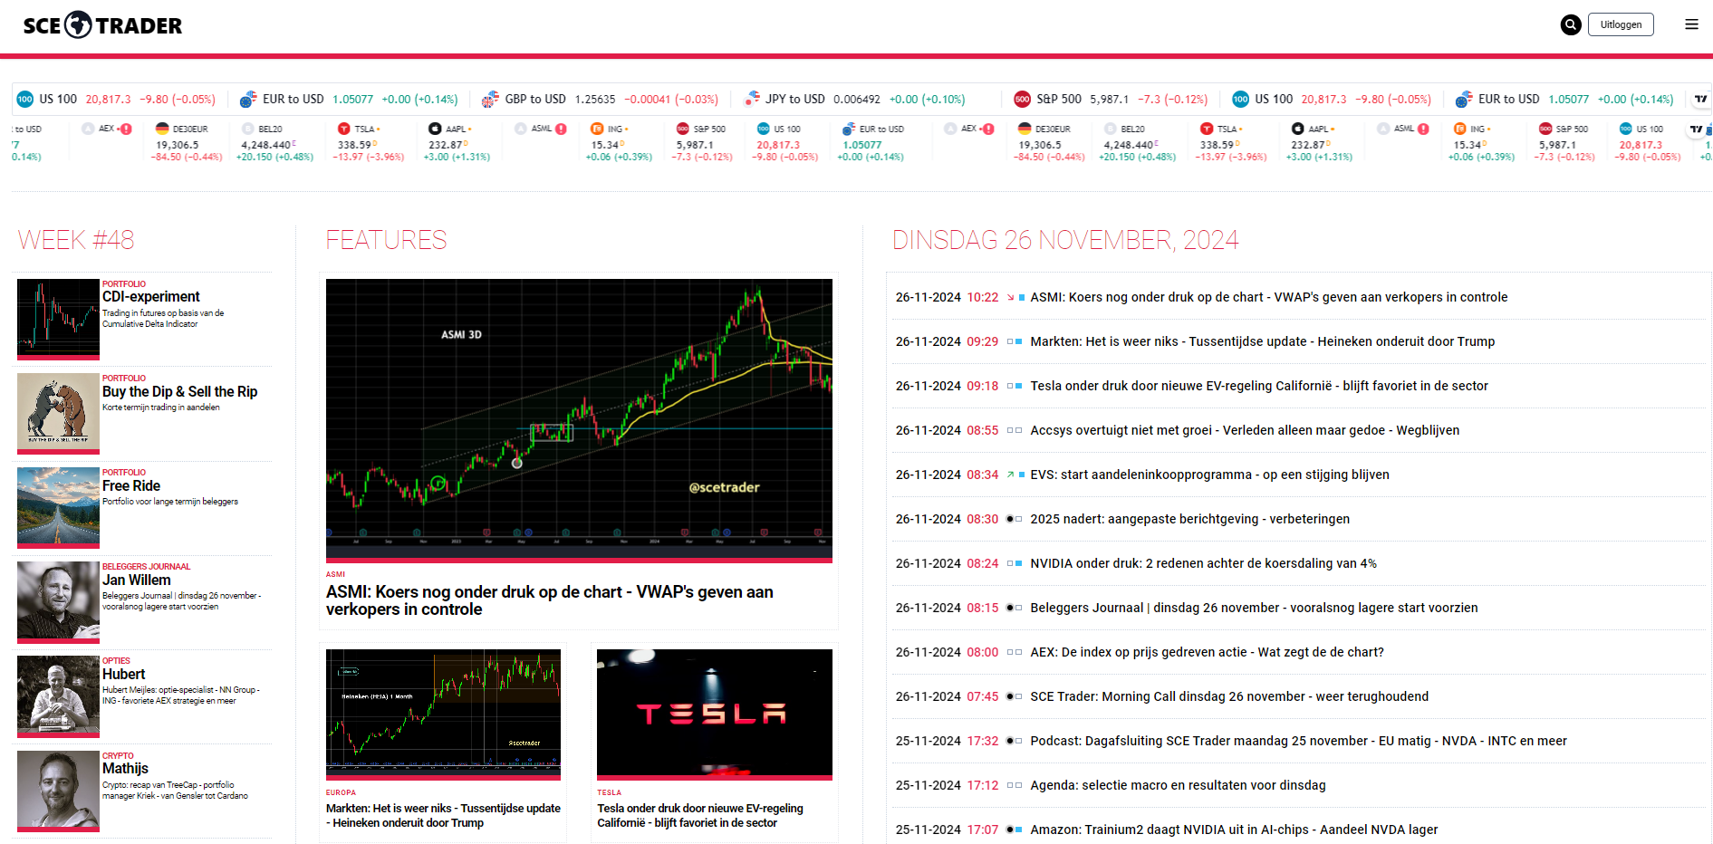Image resolution: width=1713 pixels, height=844 pixels.
Task: Open the 09:29 Markten news list headline
Action: [x=1262, y=341]
